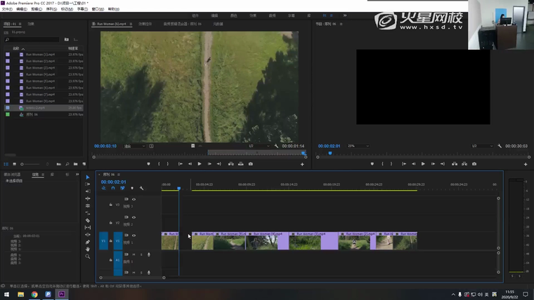Select the Zoom tool in the tools panel

(88, 257)
